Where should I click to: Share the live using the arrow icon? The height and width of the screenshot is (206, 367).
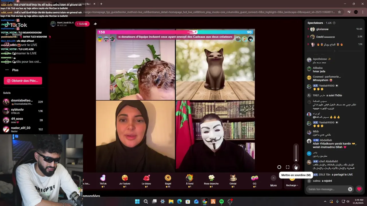[95, 24]
